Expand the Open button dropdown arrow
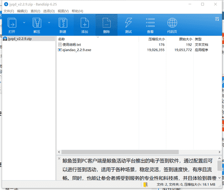The image size is (224, 190). point(24,23)
